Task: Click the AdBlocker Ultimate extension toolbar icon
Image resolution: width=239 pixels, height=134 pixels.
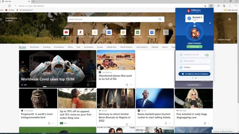Action: pos(211,6)
